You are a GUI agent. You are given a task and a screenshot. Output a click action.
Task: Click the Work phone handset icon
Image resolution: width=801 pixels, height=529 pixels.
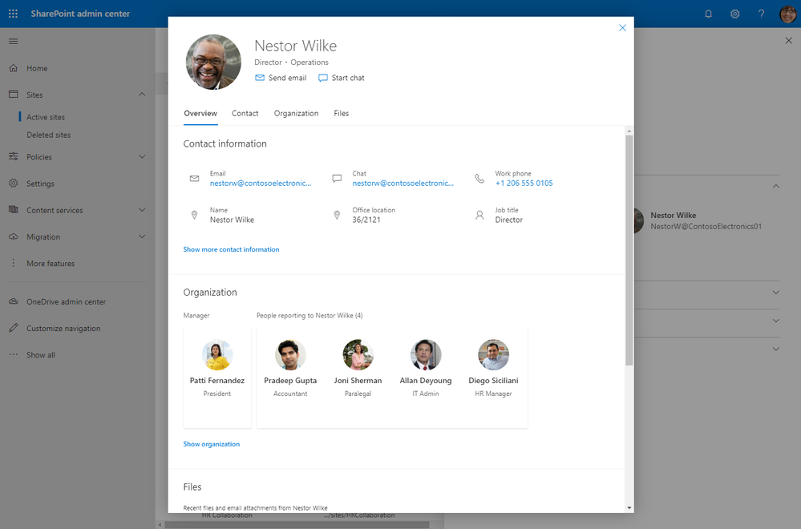pos(479,178)
